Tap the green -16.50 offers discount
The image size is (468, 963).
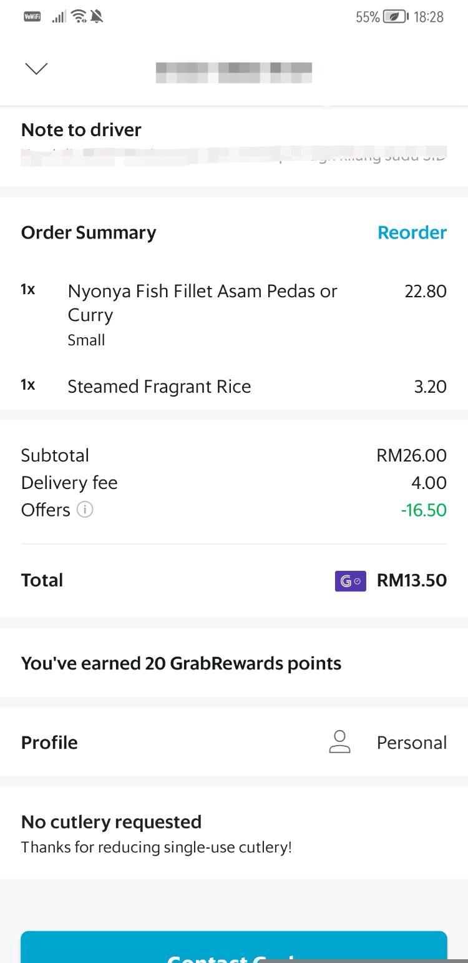[x=424, y=510]
